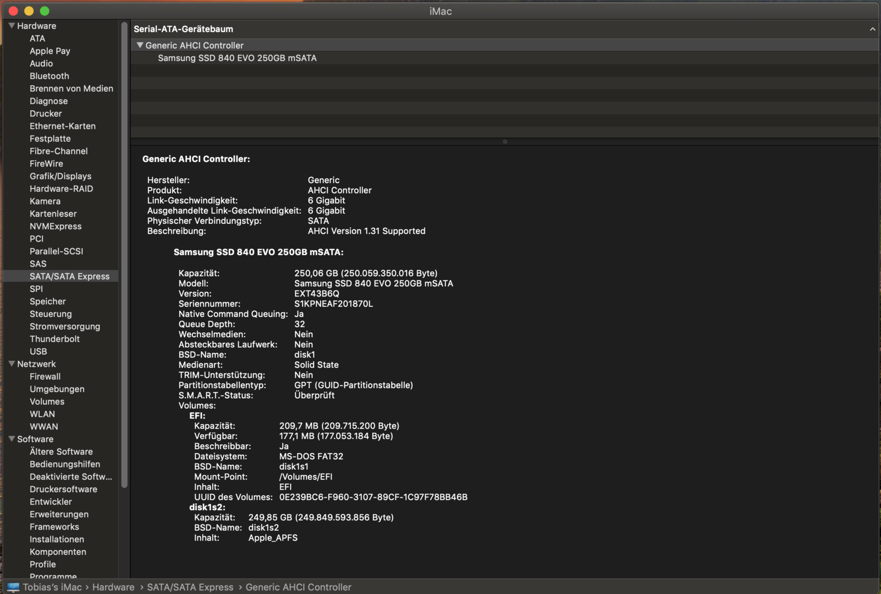Click the iMac computer icon in path bar

pyautogui.click(x=13, y=587)
